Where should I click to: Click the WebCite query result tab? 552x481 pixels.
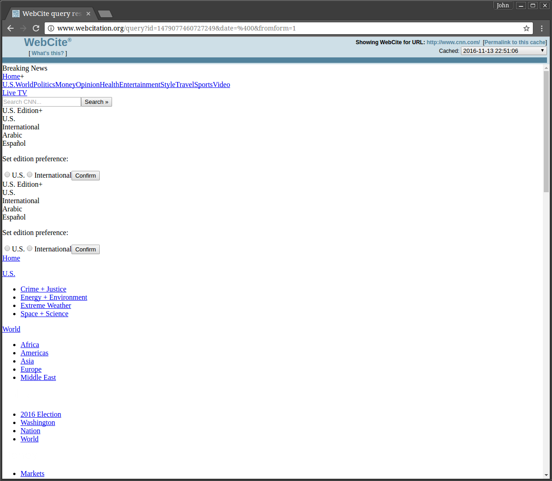pyautogui.click(x=51, y=14)
